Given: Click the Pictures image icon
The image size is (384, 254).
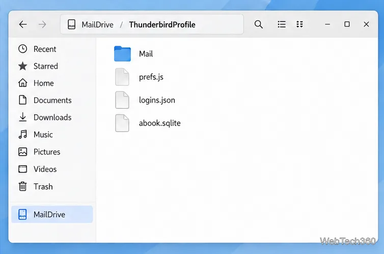Looking at the screenshot, I should pyautogui.click(x=23, y=152).
